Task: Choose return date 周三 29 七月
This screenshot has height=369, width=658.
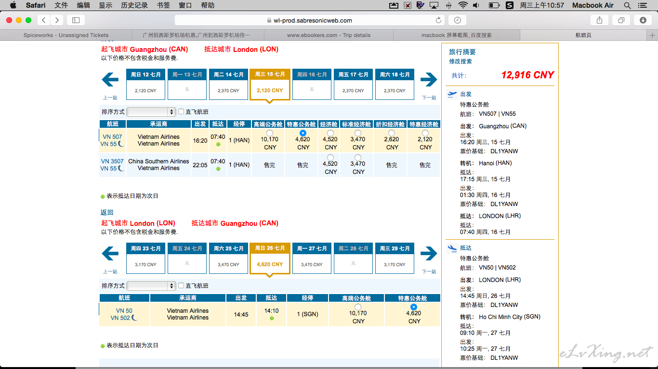Action: click(395, 258)
